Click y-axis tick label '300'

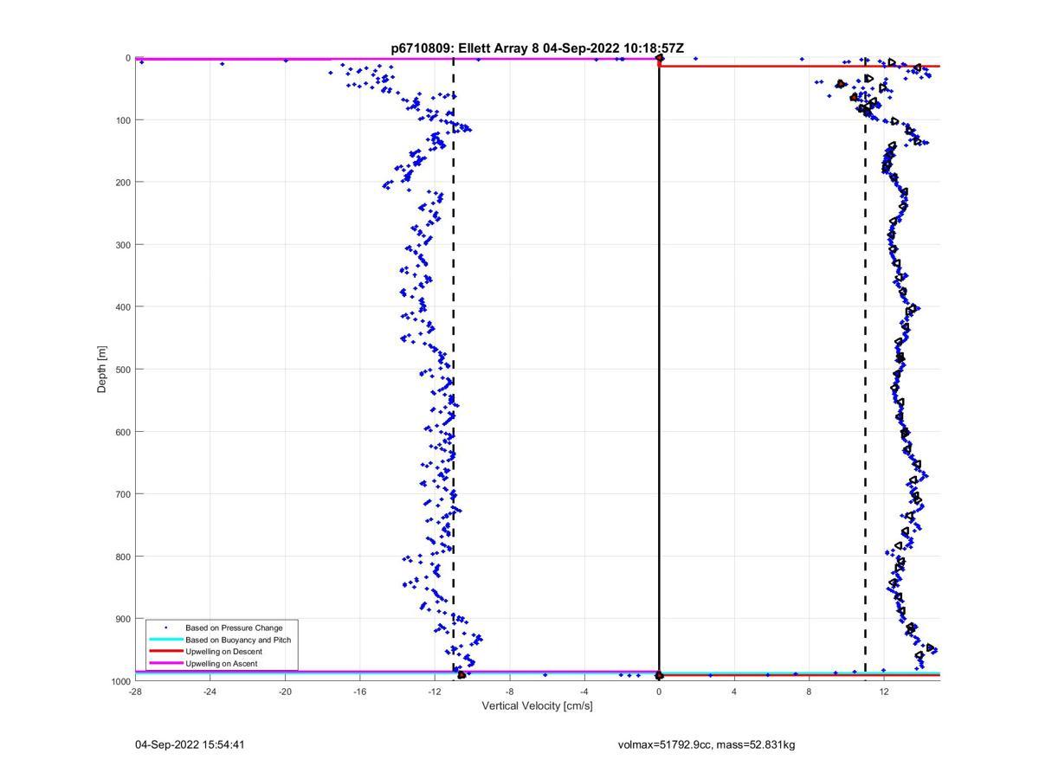tap(122, 245)
